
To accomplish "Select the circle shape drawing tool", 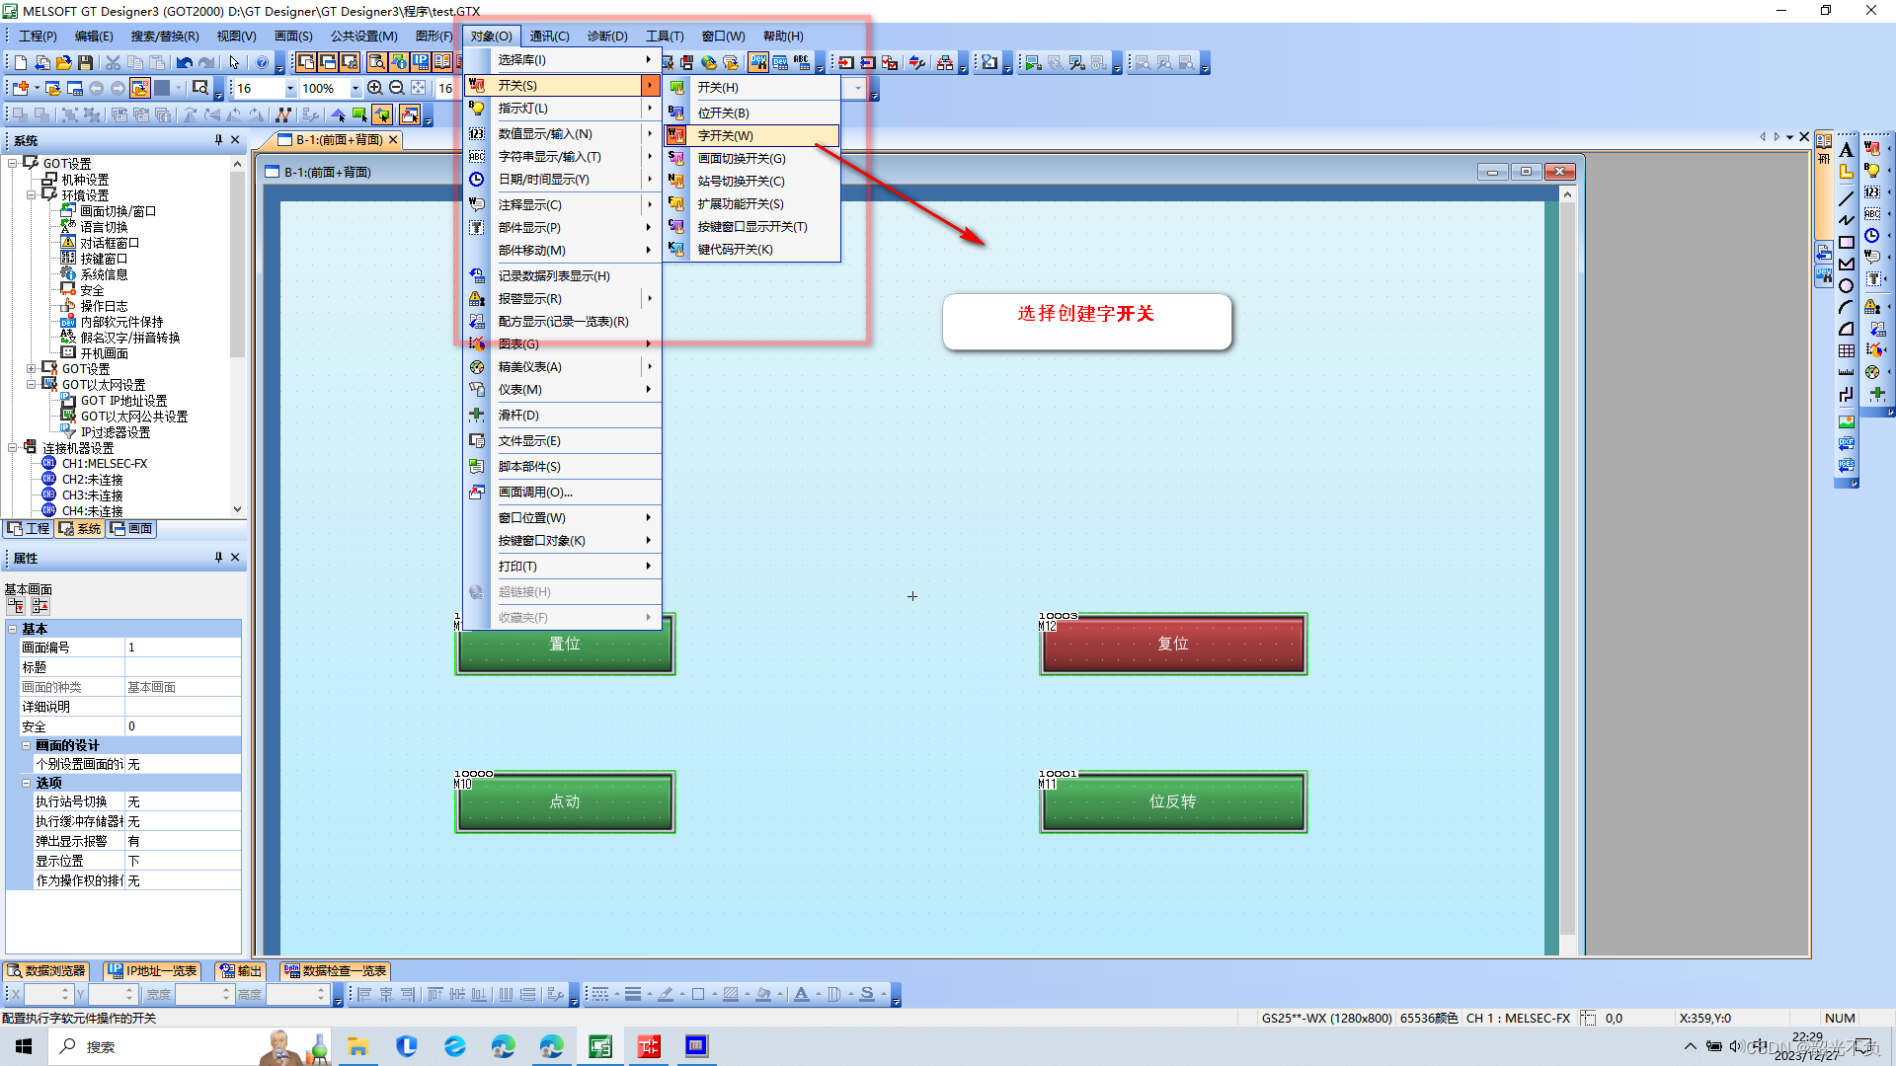I will (1846, 286).
